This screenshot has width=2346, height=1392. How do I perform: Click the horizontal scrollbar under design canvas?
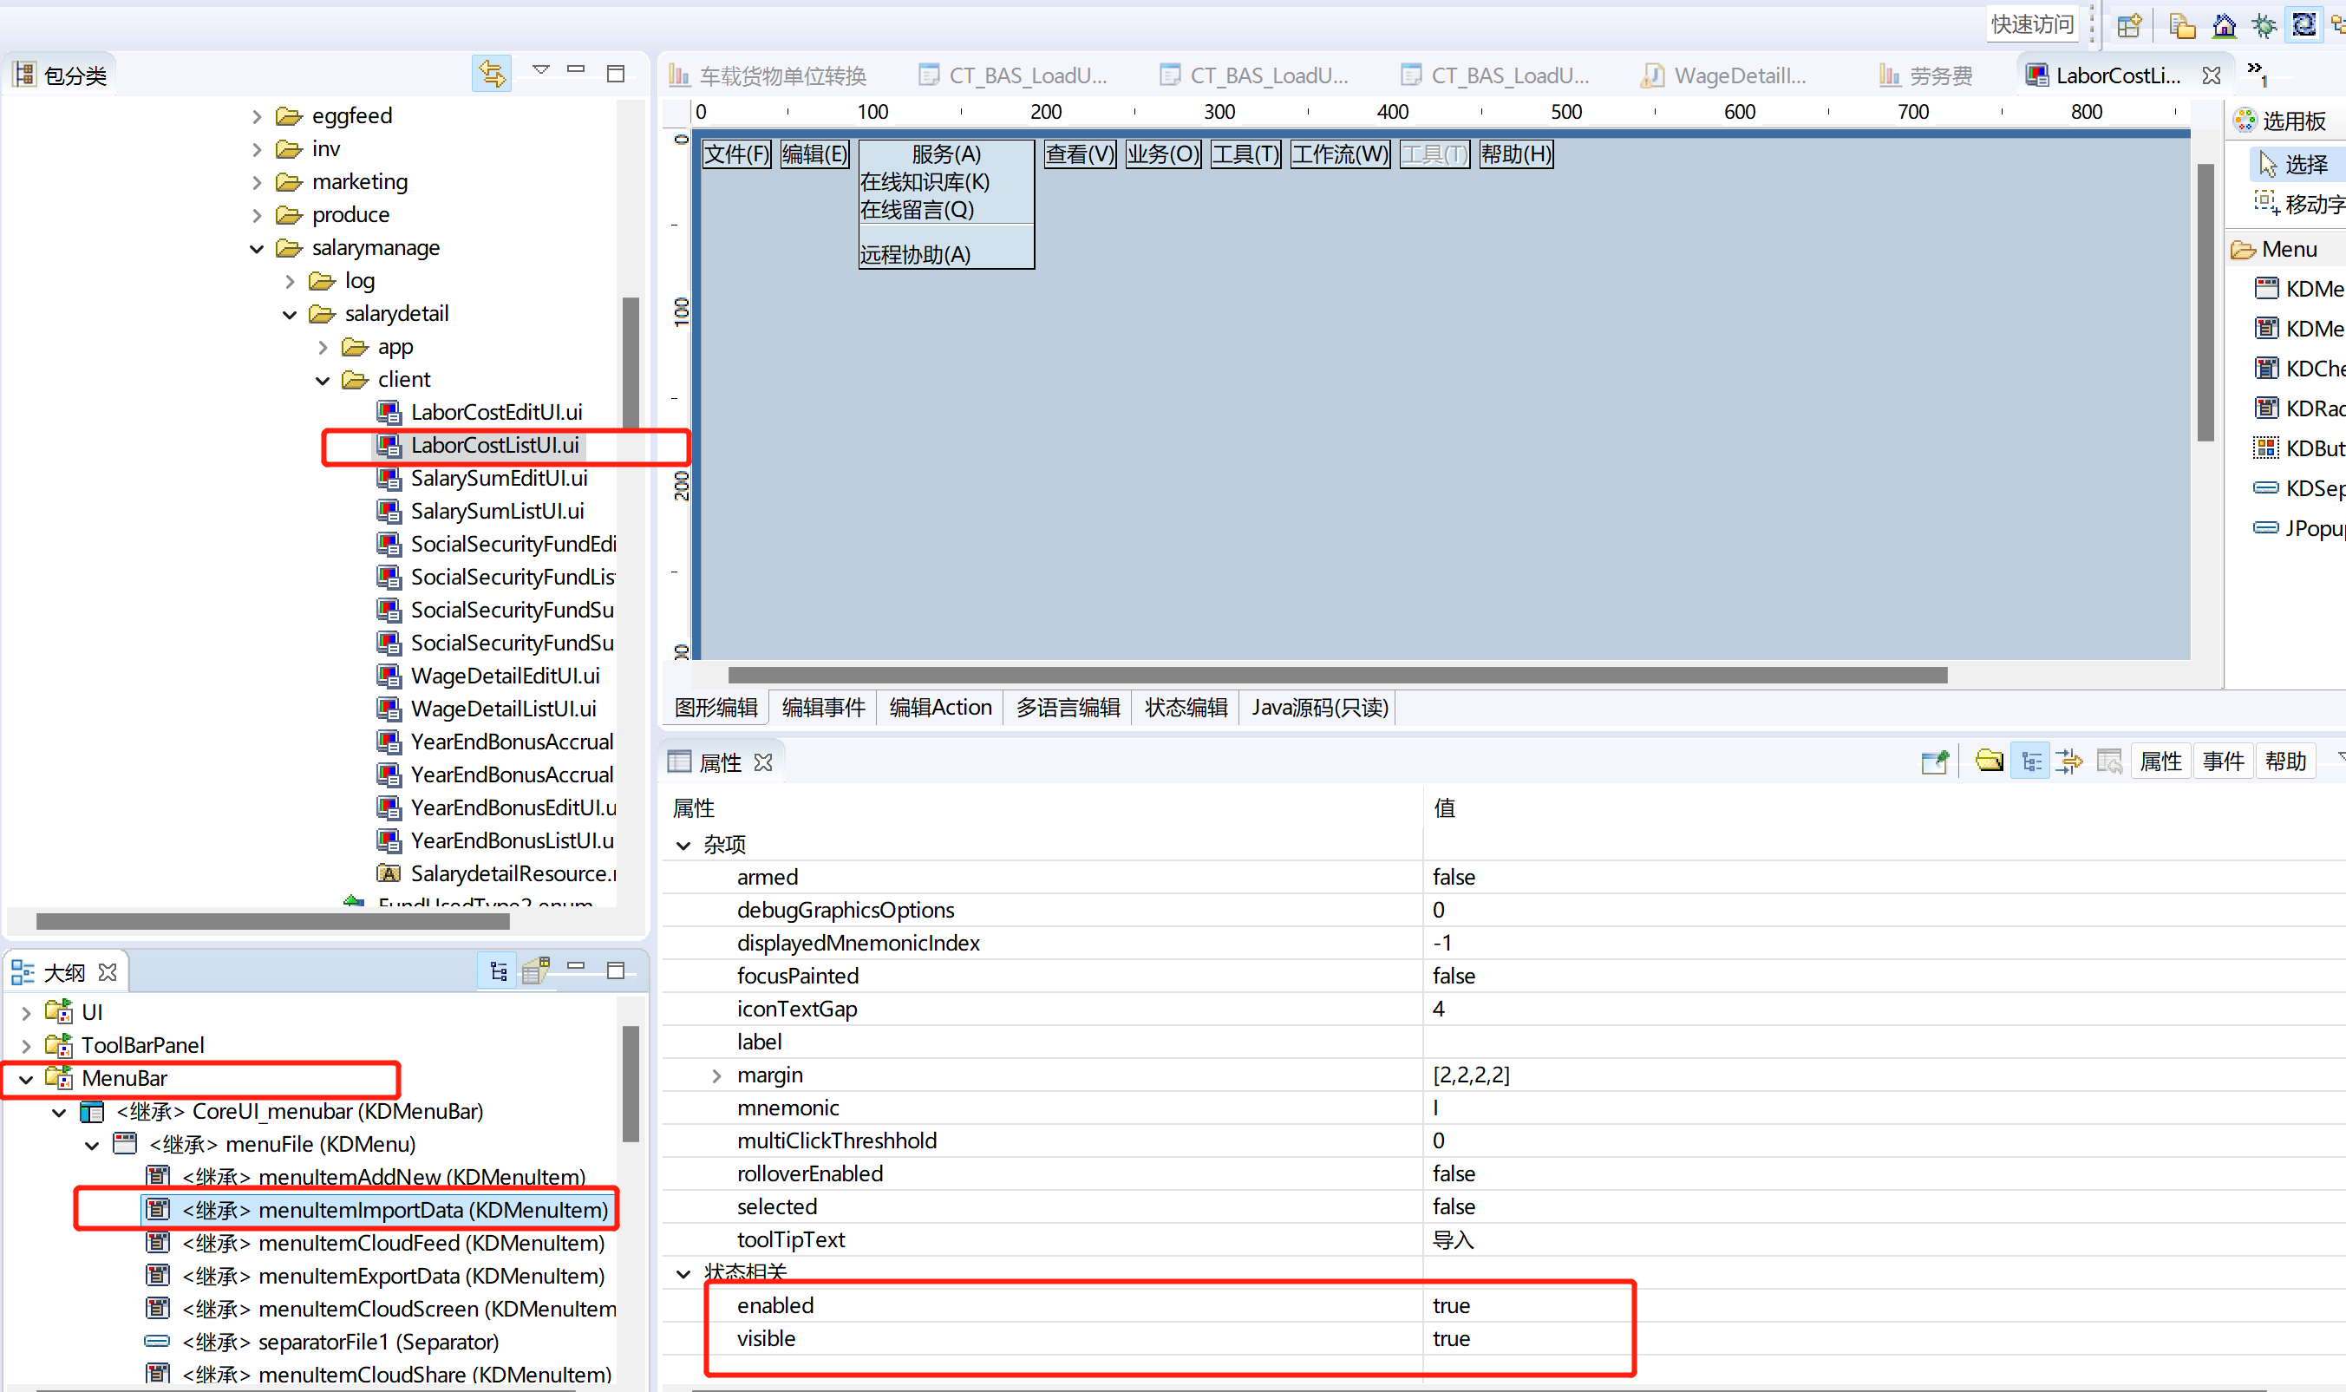1336,676
